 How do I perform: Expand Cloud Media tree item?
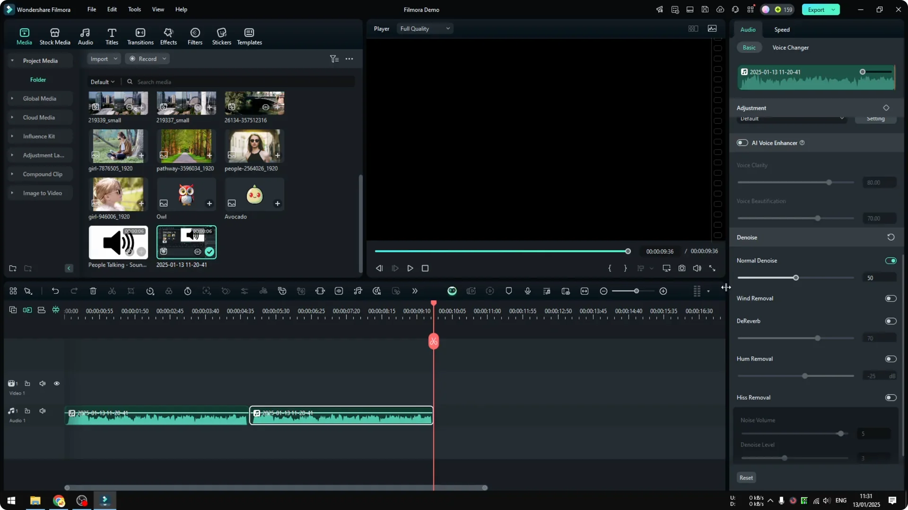click(x=12, y=118)
